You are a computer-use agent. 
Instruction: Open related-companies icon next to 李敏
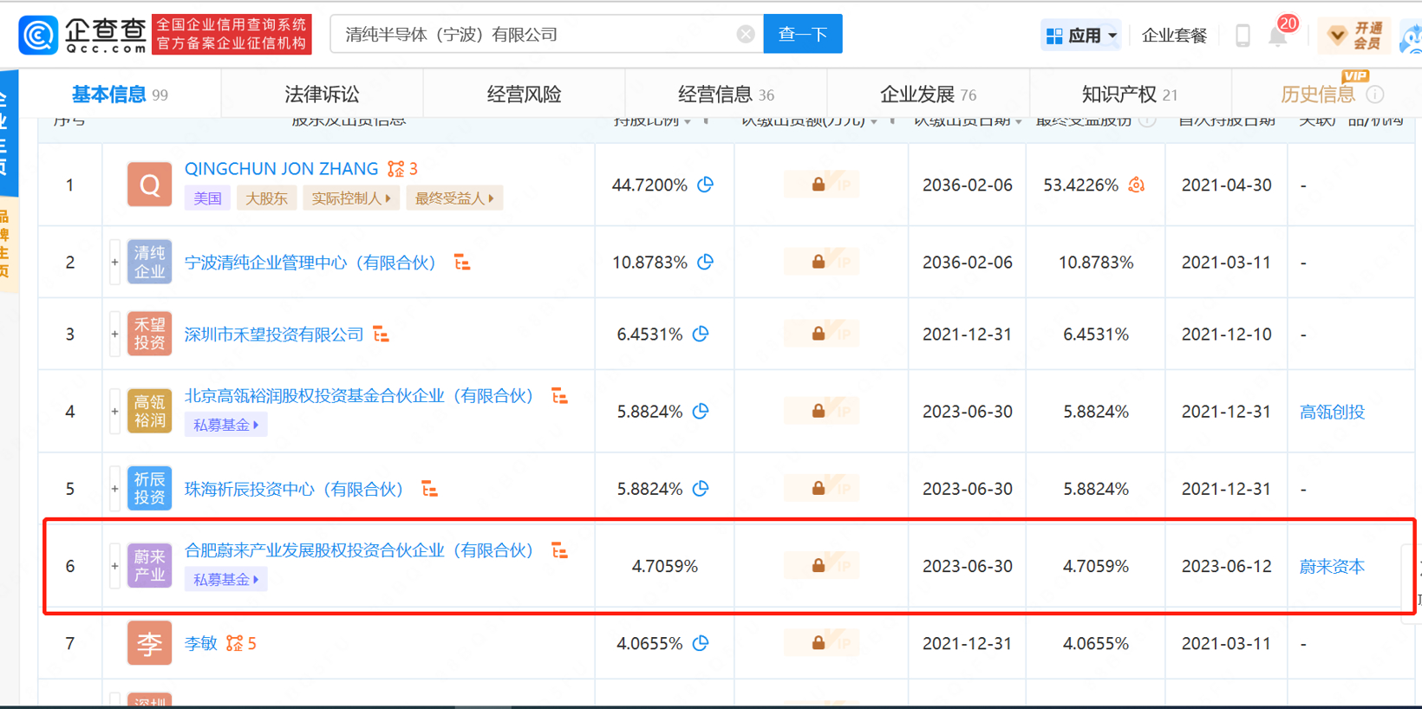[x=235, y=643]
